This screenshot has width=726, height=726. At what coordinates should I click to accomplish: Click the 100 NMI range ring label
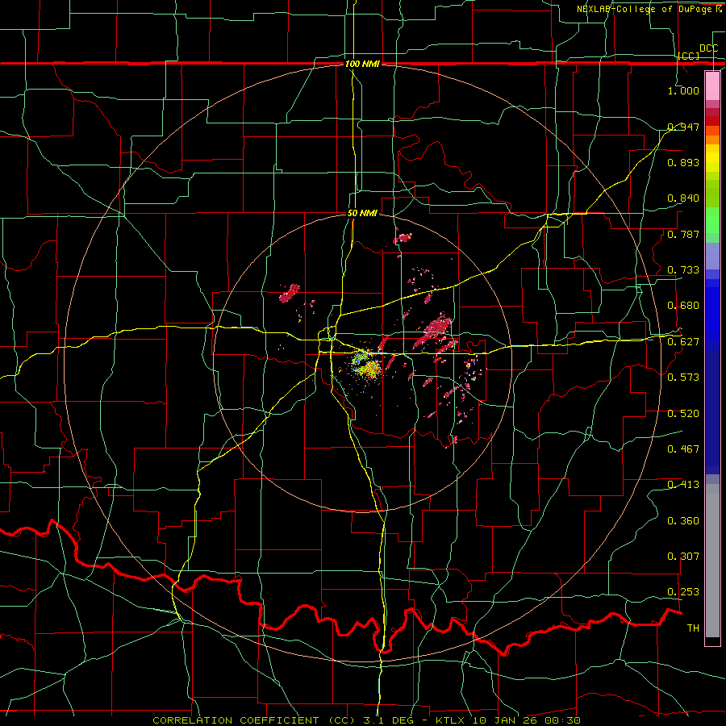(x=362, y=64)
